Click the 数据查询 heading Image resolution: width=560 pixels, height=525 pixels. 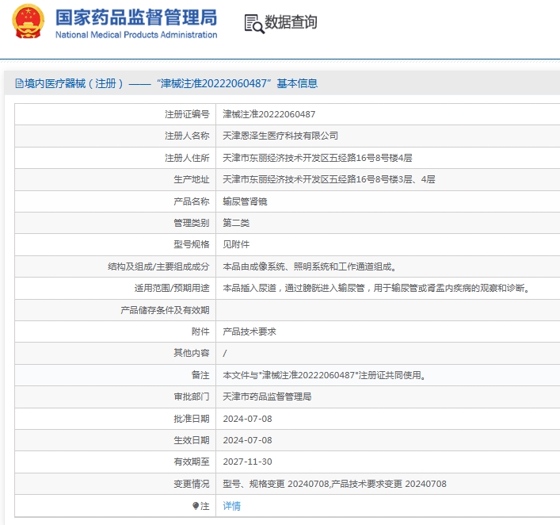click(291, 22)
